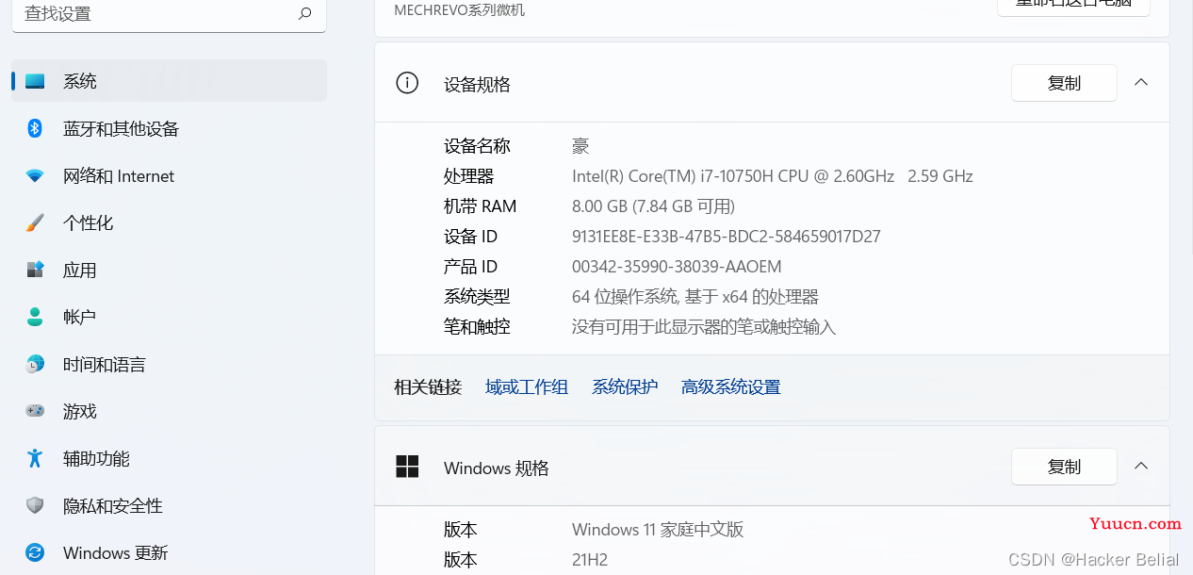Copy device specifications with 复制 button
1193x575 pixels.
pyautogui.click(x=1064, y=83)
